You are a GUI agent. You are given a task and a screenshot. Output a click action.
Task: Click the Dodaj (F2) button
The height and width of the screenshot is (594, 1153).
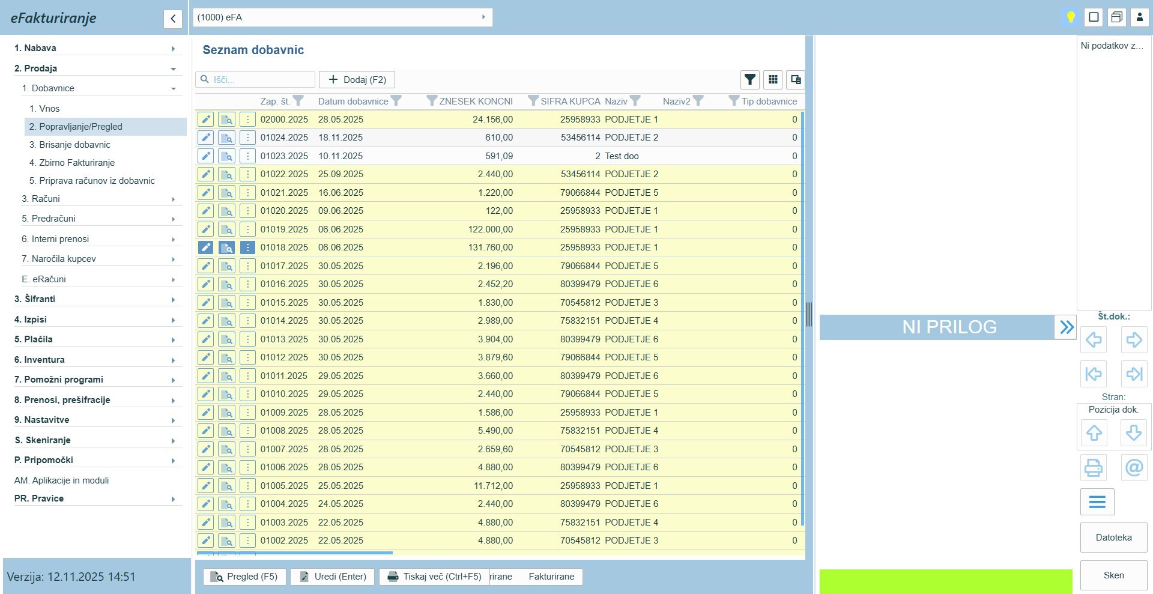pos(357,79)
